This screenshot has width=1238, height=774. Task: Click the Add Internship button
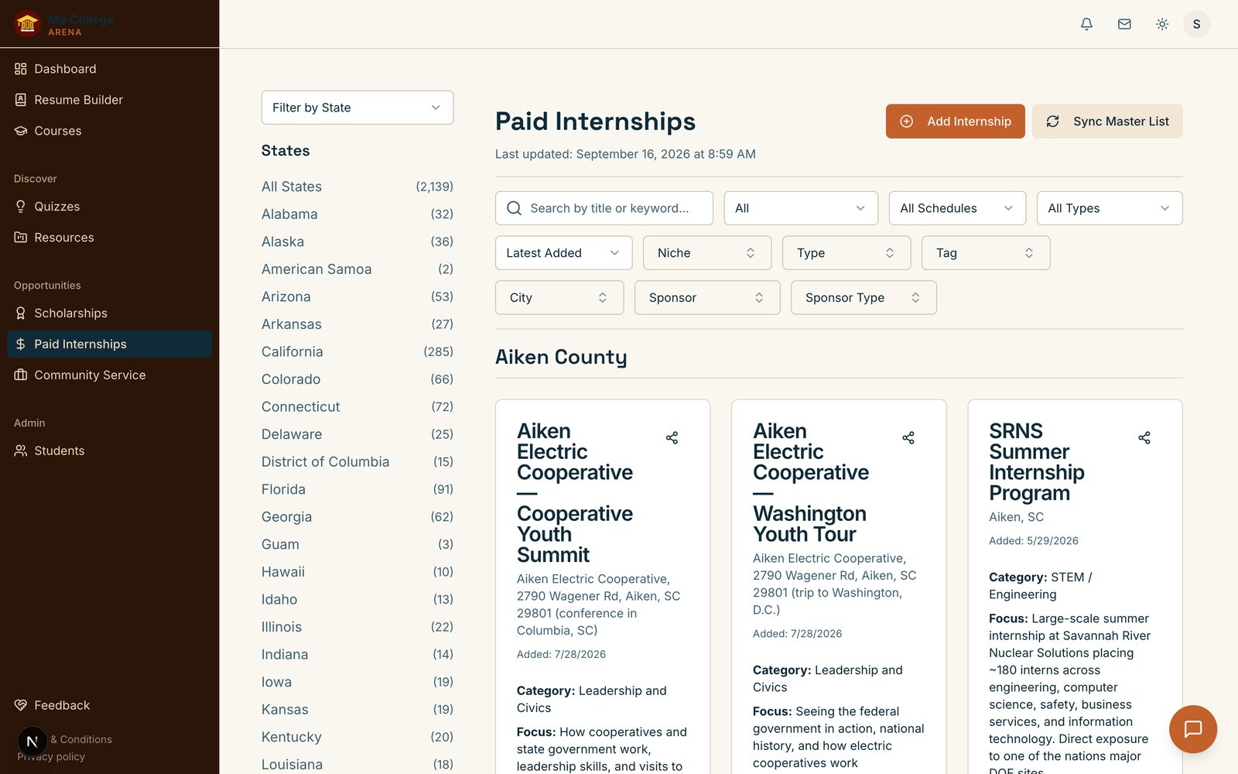(x=955, y=122)
